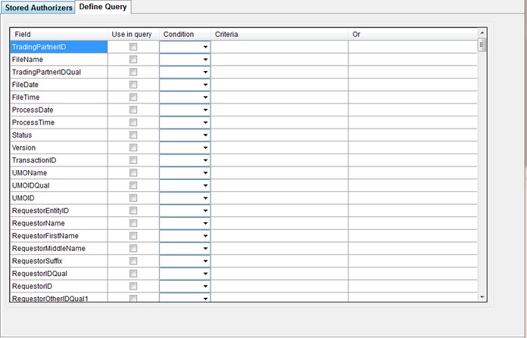The height and width of the screenshot is (338, 527).
Task: Tick the Status row checkbox
Action: [x=133, y=135]
